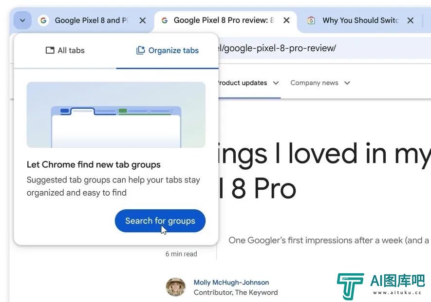Click the Google favicon on Pixel 8 Pro review tab
This screenshot has height=302, width=431.
point(165,20)
